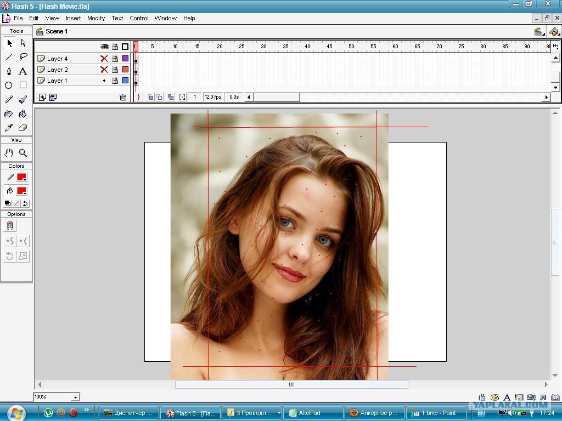The height and width of the screenshot is (421, 562).
Task: Click the Center Frame button
Action: tap(139, 97)
